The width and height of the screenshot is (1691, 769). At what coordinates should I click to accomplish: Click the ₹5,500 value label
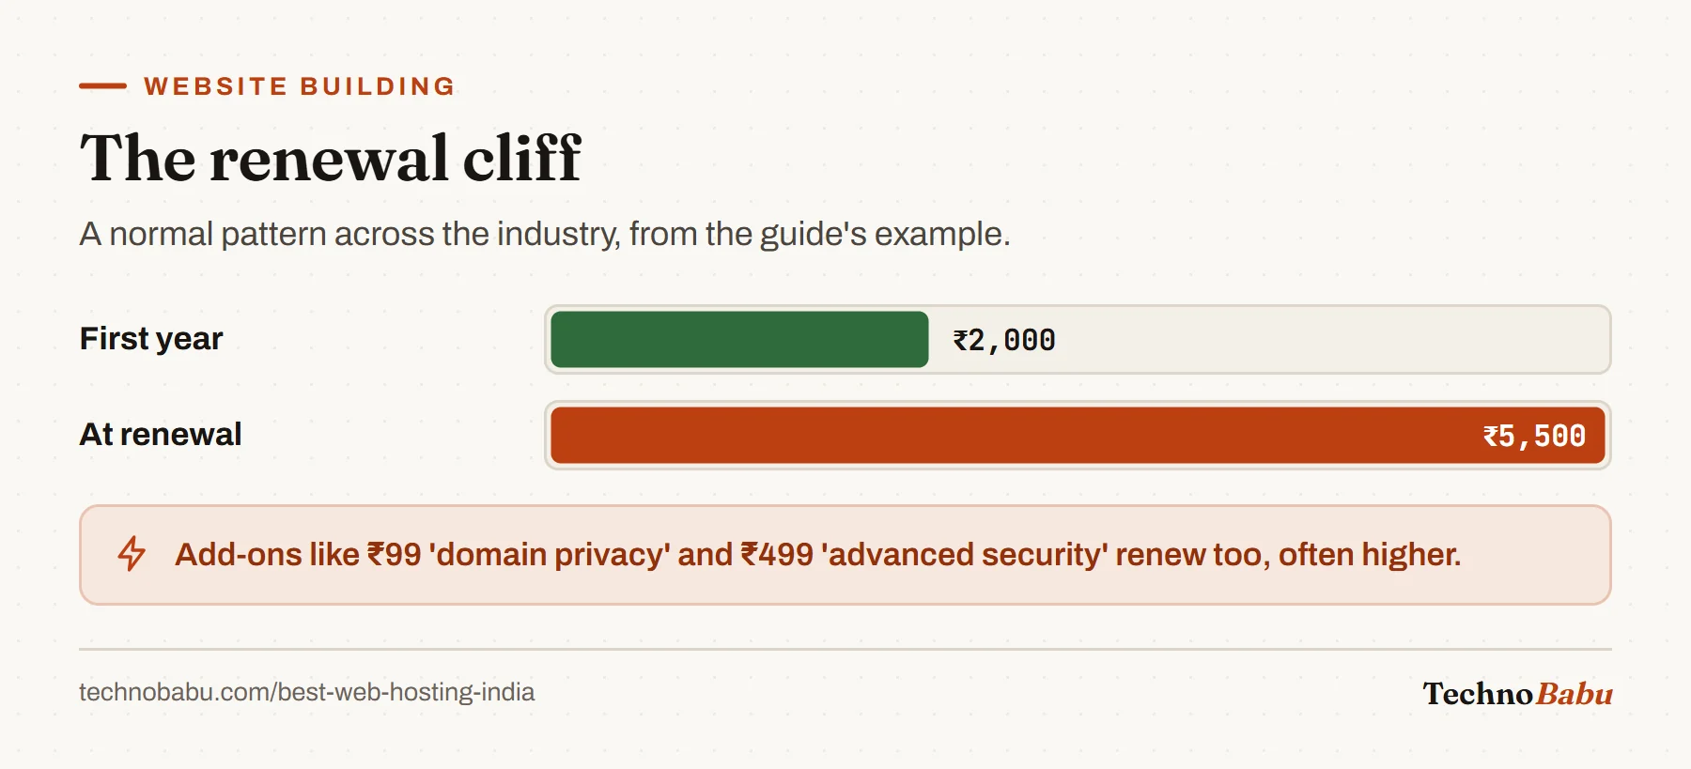(1534, 436)
